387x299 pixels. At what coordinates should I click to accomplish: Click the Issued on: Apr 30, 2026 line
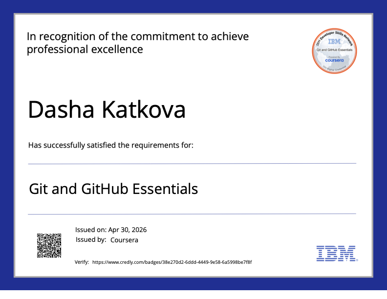[111, 230]
